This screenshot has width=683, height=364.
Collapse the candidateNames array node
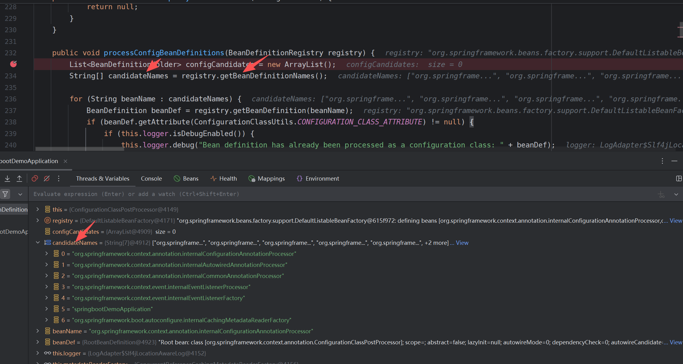[38, 242]
